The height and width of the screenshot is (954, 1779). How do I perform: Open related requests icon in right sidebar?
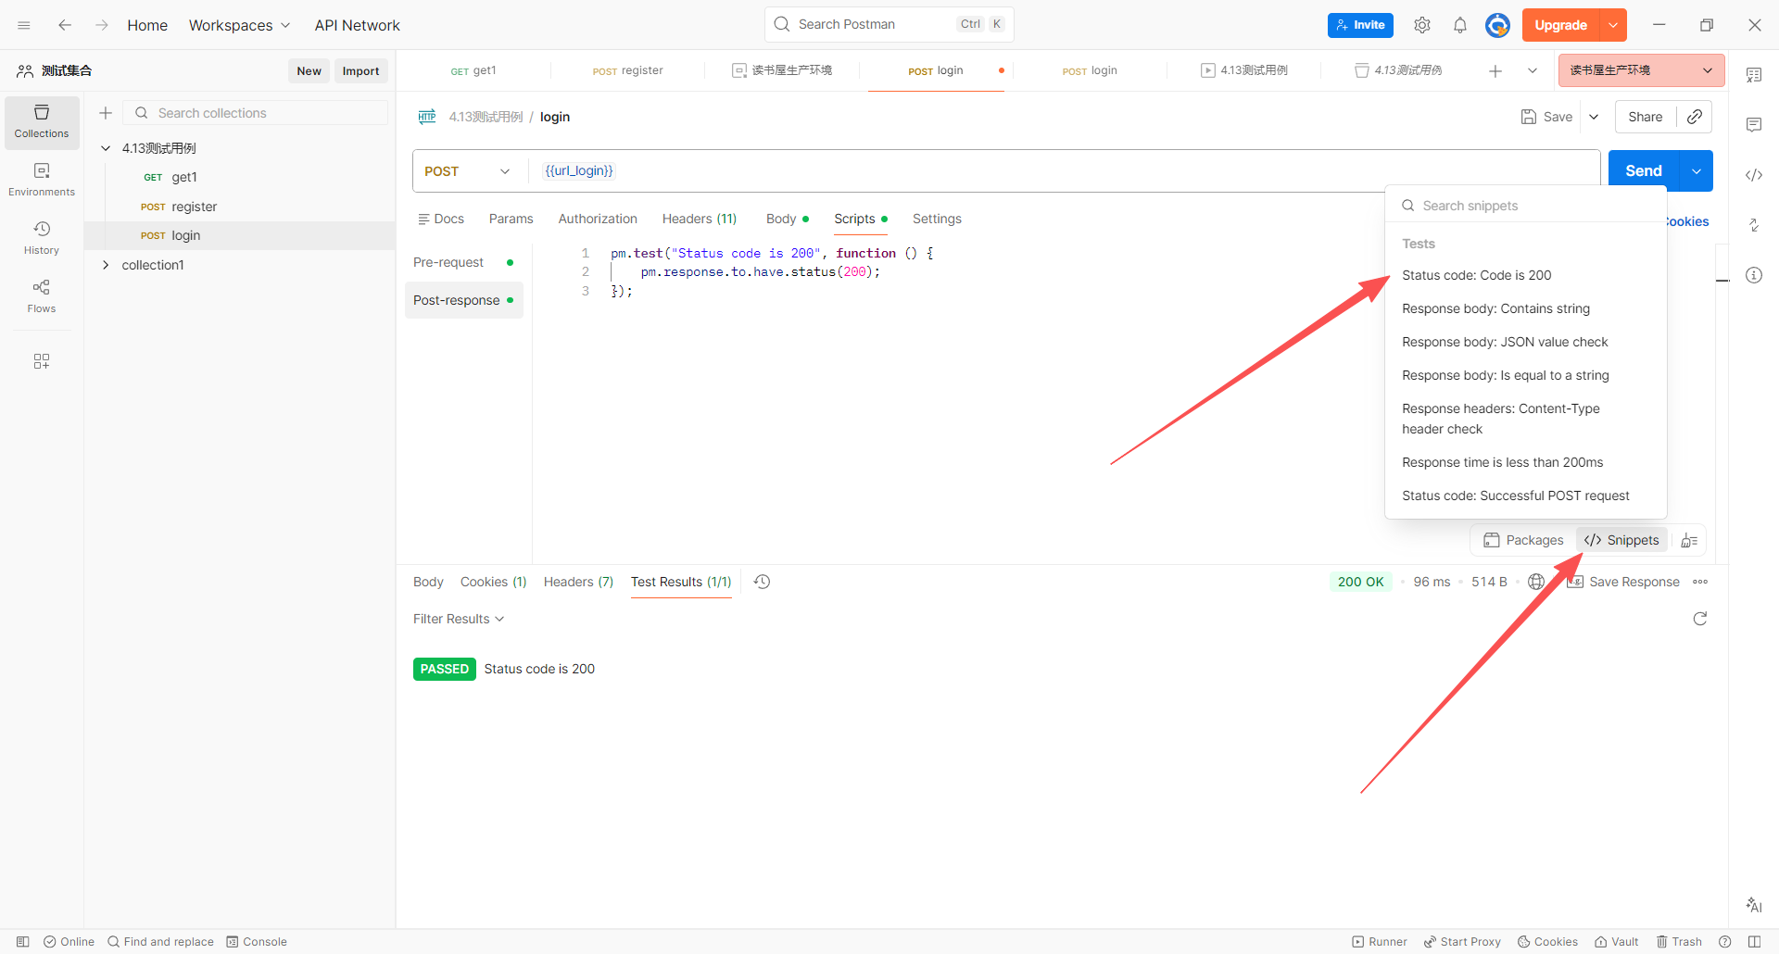tap(1754, 225)
